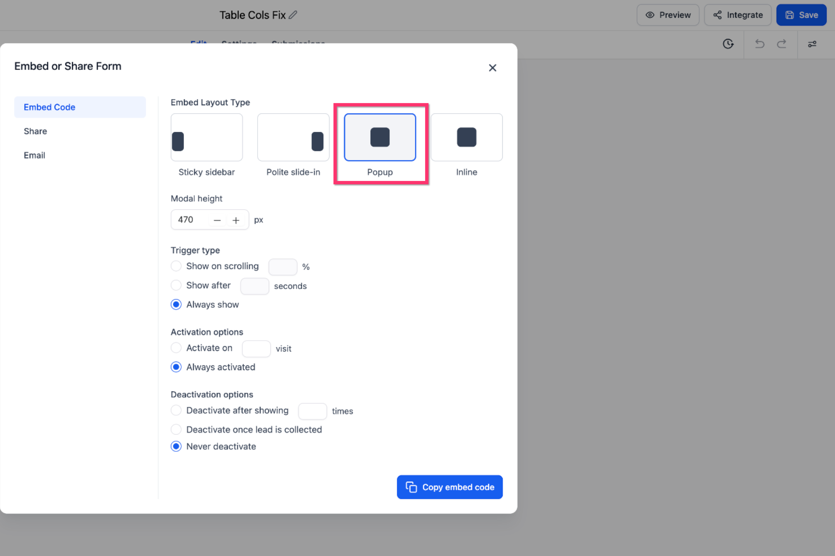Image resolution: width=835 pixels, height=556 pixels.
Task: Decrease modal height with minus stepper
Action: coord(217,220)
